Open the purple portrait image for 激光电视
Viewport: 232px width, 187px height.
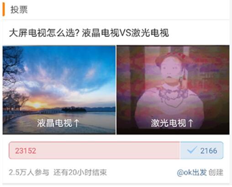(173, 90)
